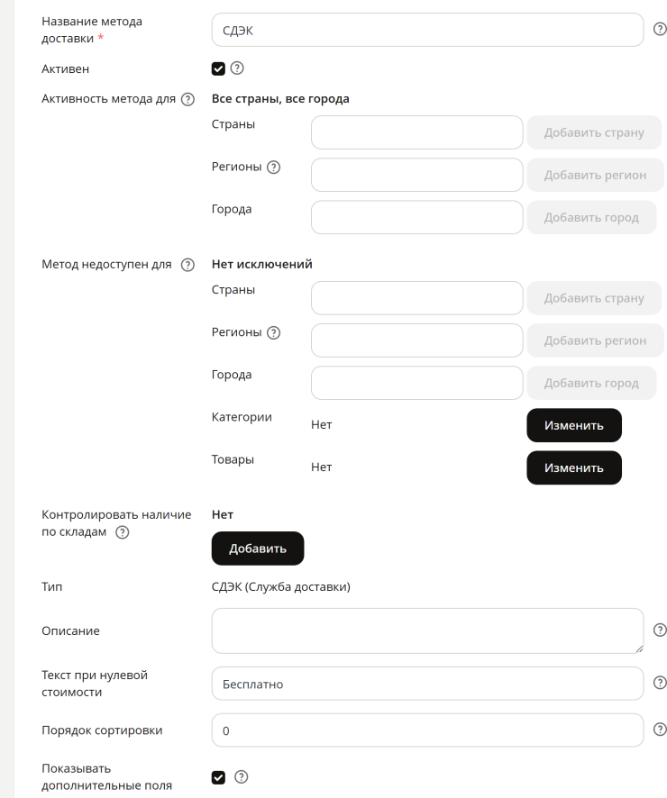This screenshot has width=667, height=798.
Task: Toggle Показывать дополнительные поля checkbox
Action: click(x=218, y=777)
